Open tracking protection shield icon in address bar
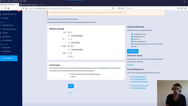This screenshot has width=188, height=106. pos(23,8)
